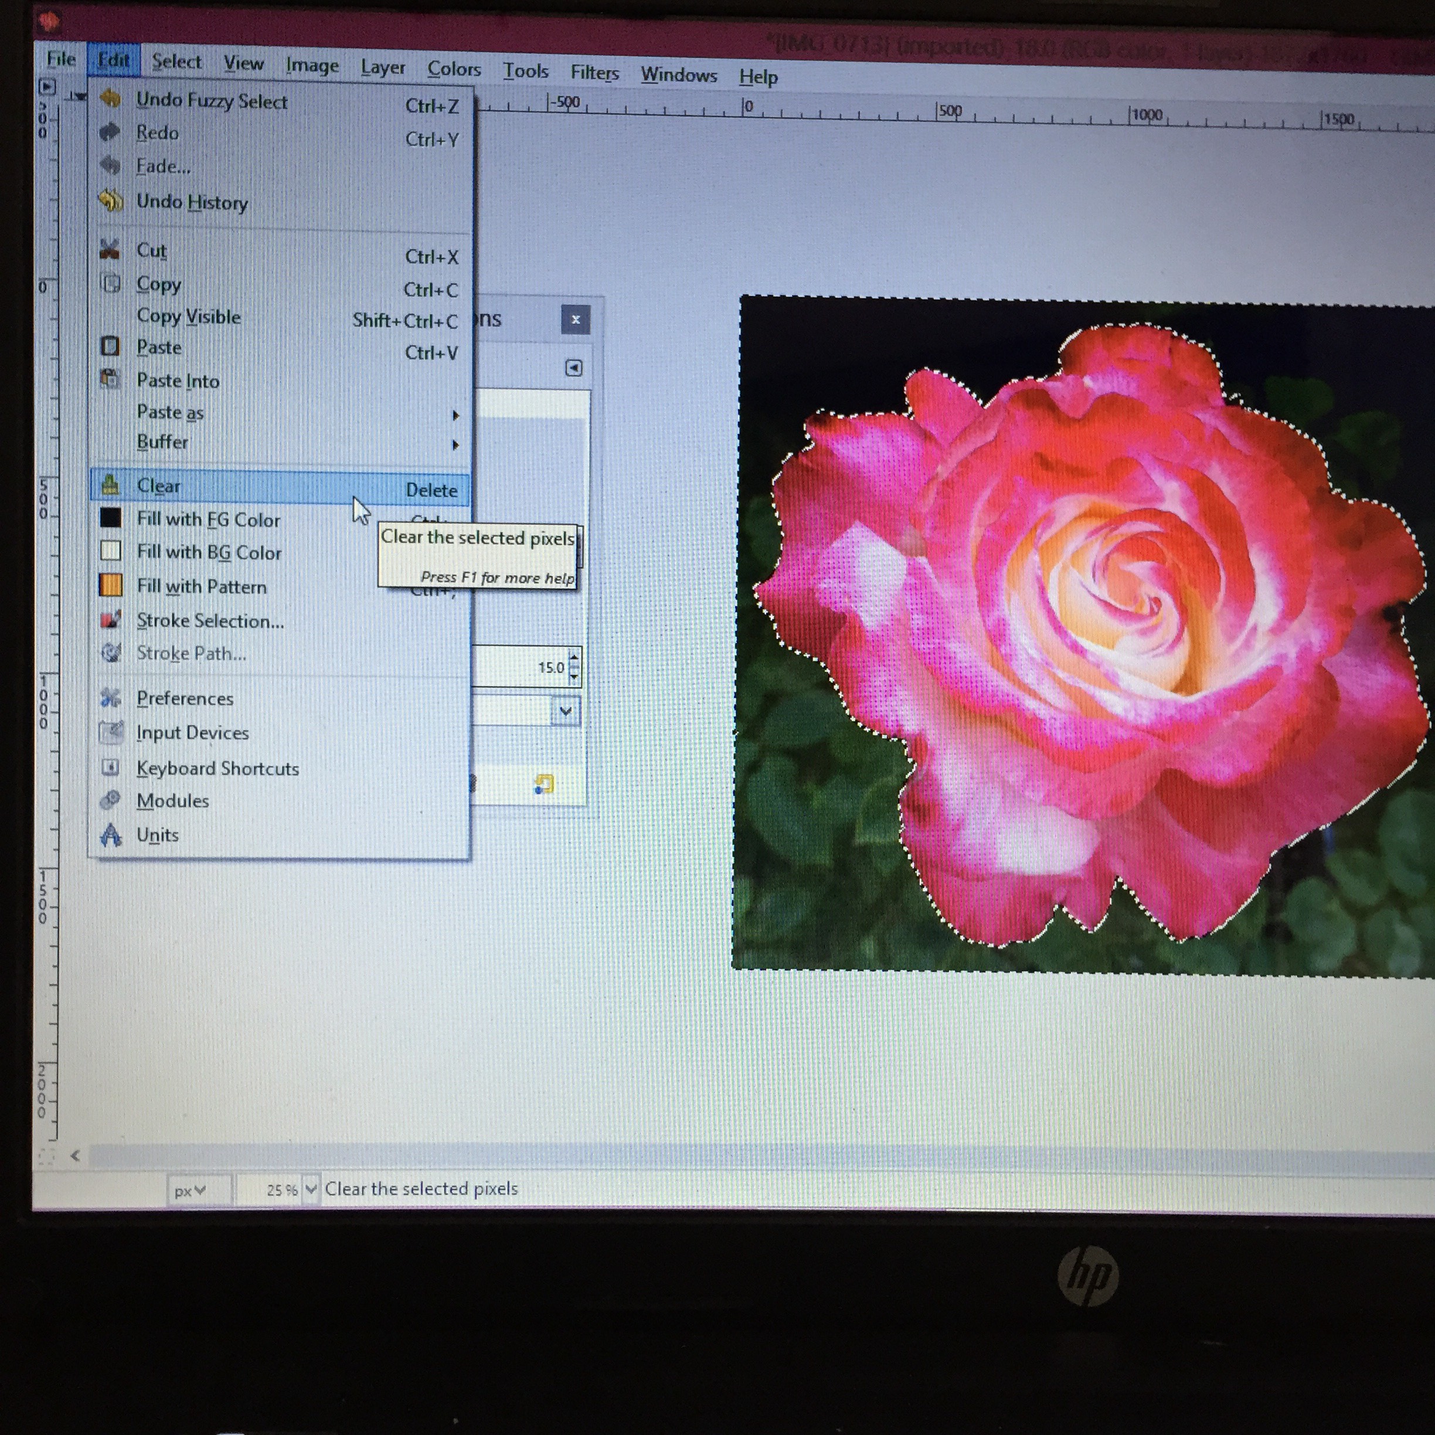The height and width of the screenshot is (1435, 1435).
Task: Click the Fill with Pattern icon
Action: point(111,585)
